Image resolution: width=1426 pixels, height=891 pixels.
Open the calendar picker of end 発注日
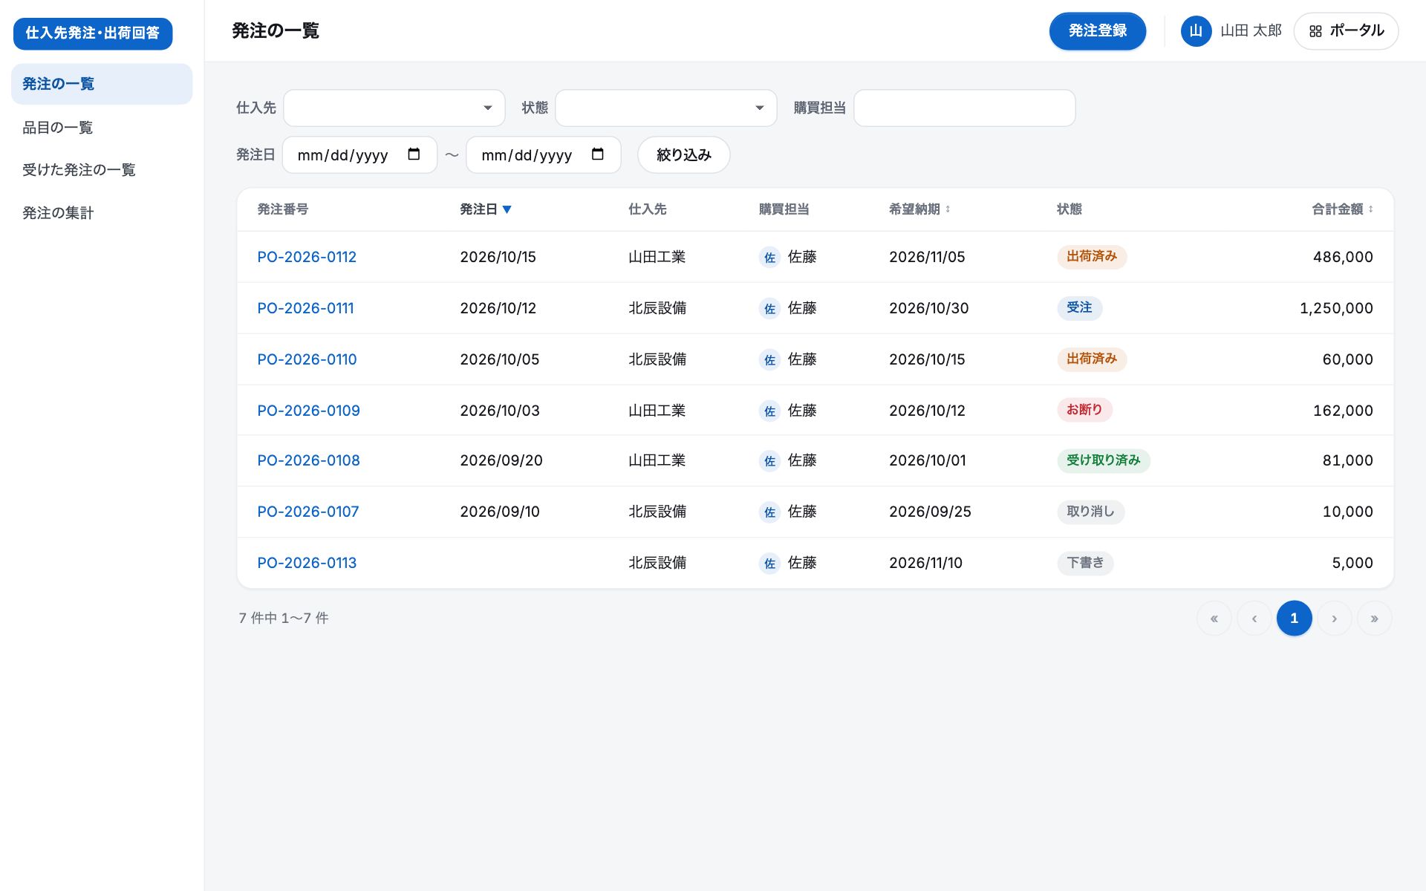597,154
